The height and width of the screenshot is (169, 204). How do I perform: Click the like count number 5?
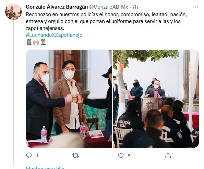pyautogui.click(x=129, y=156)
